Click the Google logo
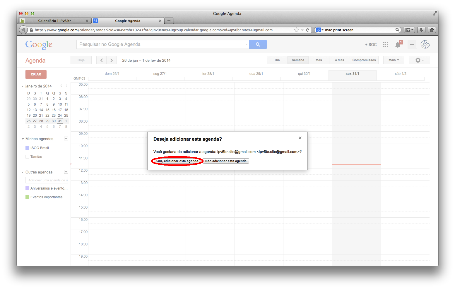This screenshot has height=289, width=455. pos(39,44)
